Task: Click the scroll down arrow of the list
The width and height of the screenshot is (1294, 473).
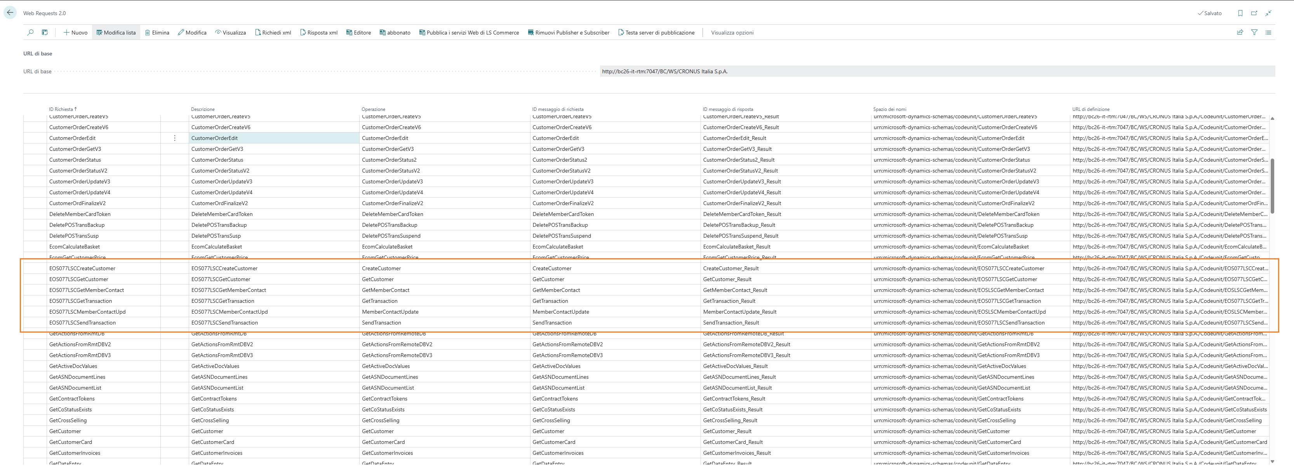Action: 1272,461
